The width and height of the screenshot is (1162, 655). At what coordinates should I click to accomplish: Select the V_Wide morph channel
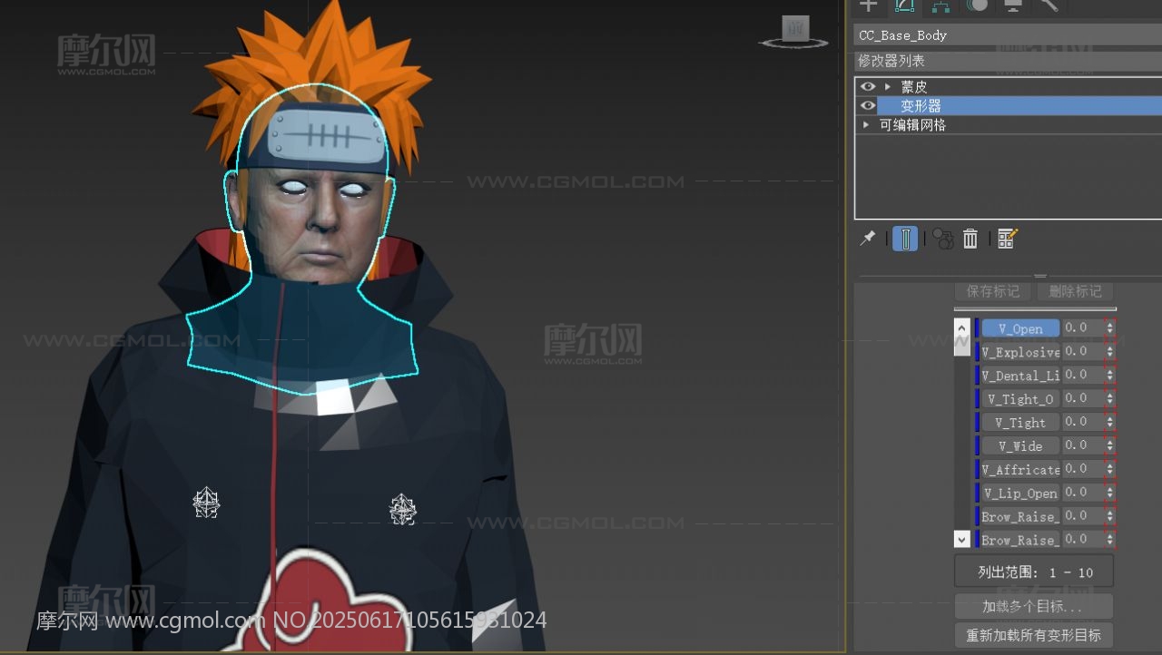(1020, 446)
